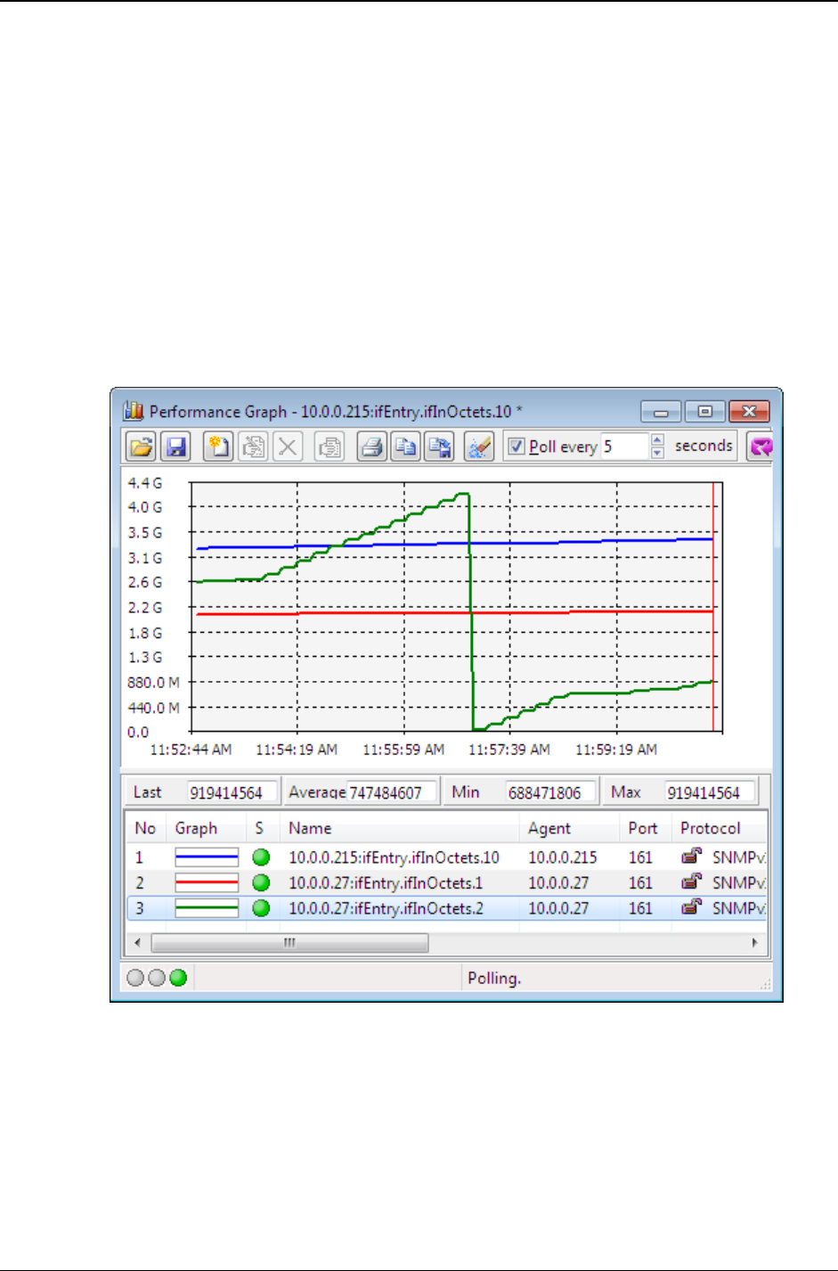This screenshot has width=838, height=1271.
Task: Click the row number 2 cell
Action: [x=140, y=883]
